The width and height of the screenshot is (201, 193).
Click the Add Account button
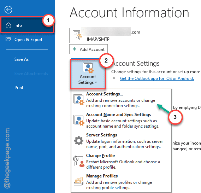tap(88, 49)
